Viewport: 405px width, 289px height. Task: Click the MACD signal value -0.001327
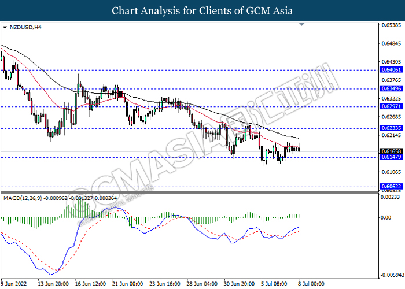click(82, 198)
